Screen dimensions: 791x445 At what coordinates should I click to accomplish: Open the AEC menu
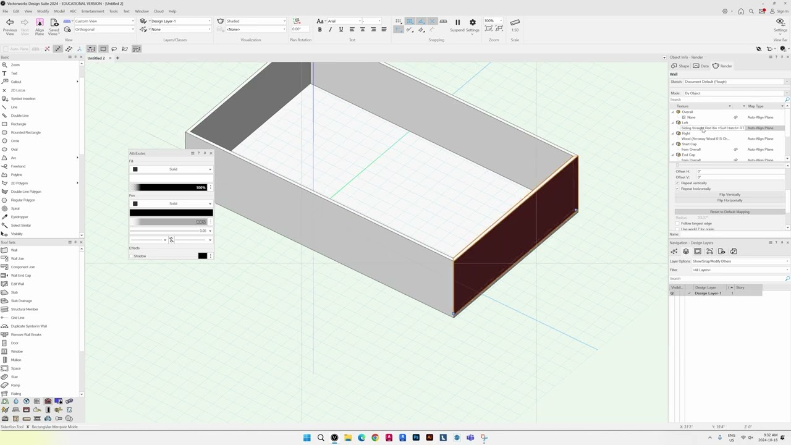(73, 11)
